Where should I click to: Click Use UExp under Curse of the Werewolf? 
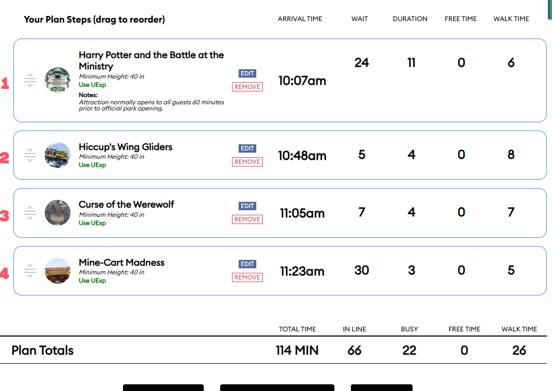coord(92,223)
